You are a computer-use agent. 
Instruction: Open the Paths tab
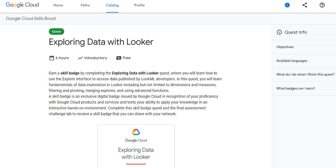click(85, 5)
